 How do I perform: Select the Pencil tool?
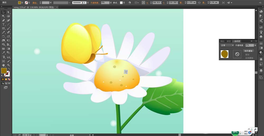coord(3,32)
